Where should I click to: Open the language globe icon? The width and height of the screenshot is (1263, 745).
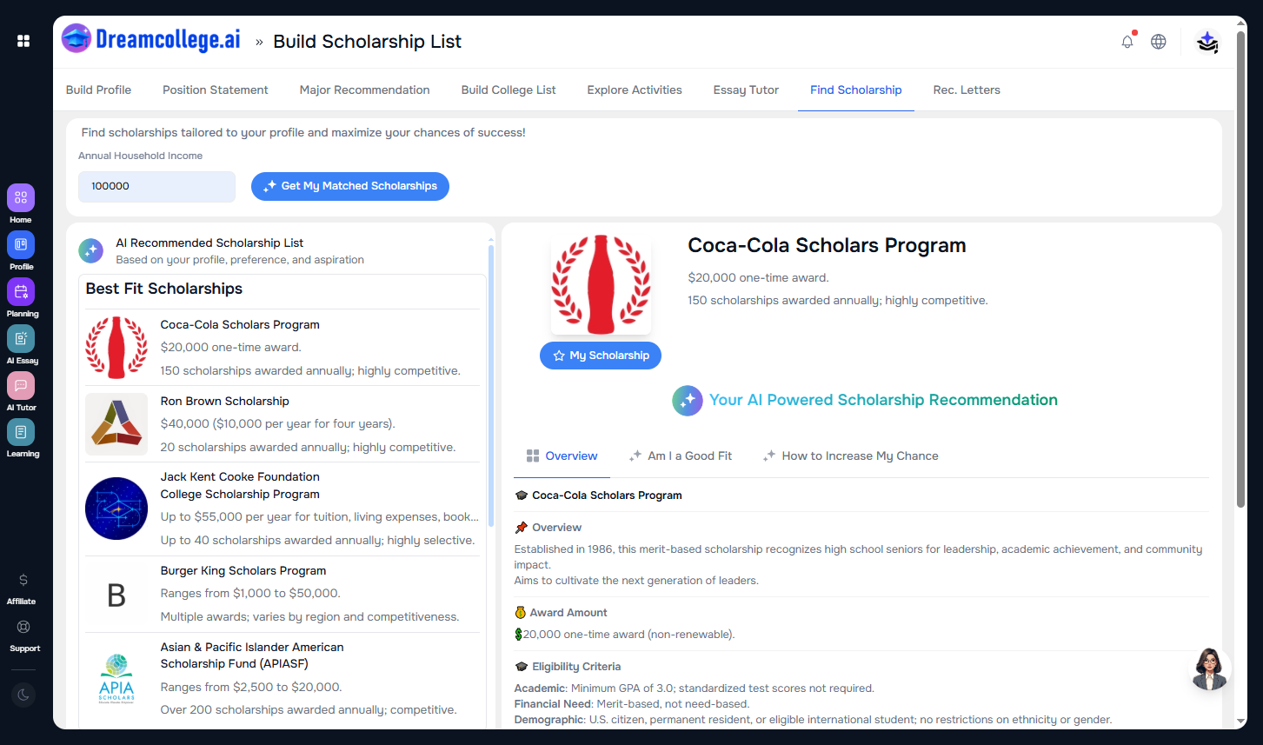tap(1159, 42)
